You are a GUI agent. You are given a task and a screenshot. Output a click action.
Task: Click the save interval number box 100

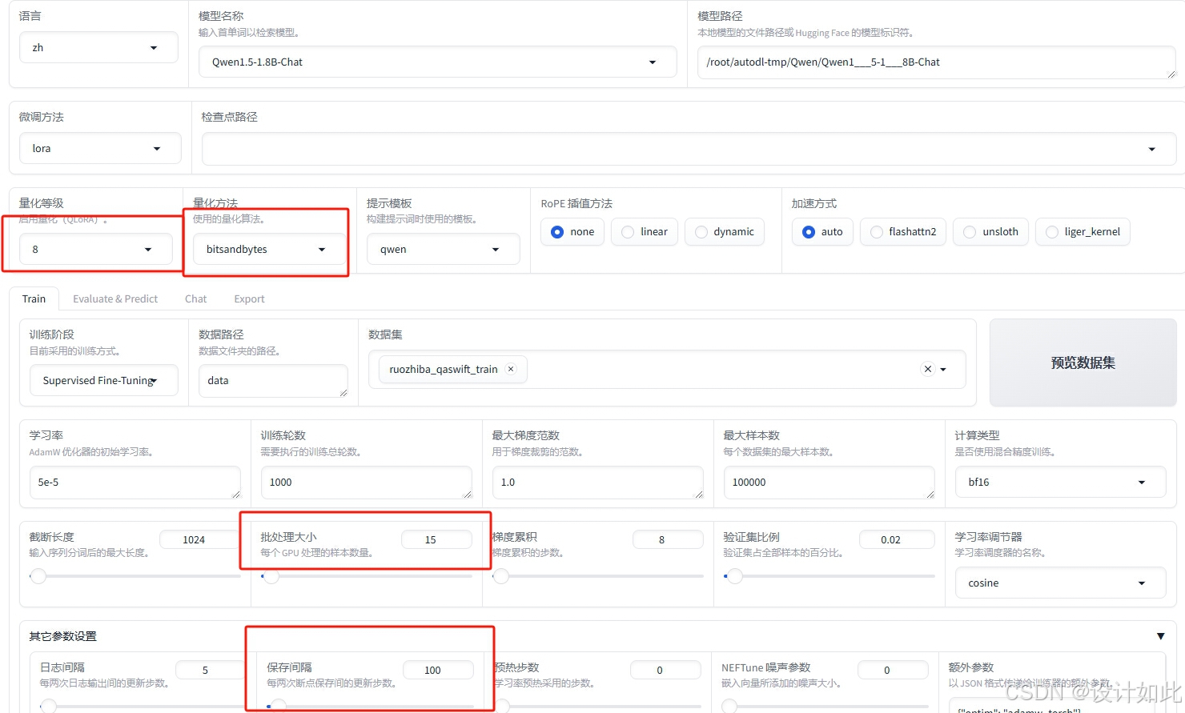point(438,670)
